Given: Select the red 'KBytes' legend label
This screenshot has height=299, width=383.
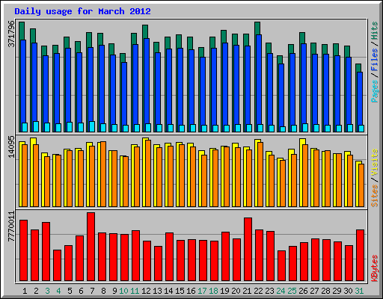Looking at the screenshot, I should [375, 268].
